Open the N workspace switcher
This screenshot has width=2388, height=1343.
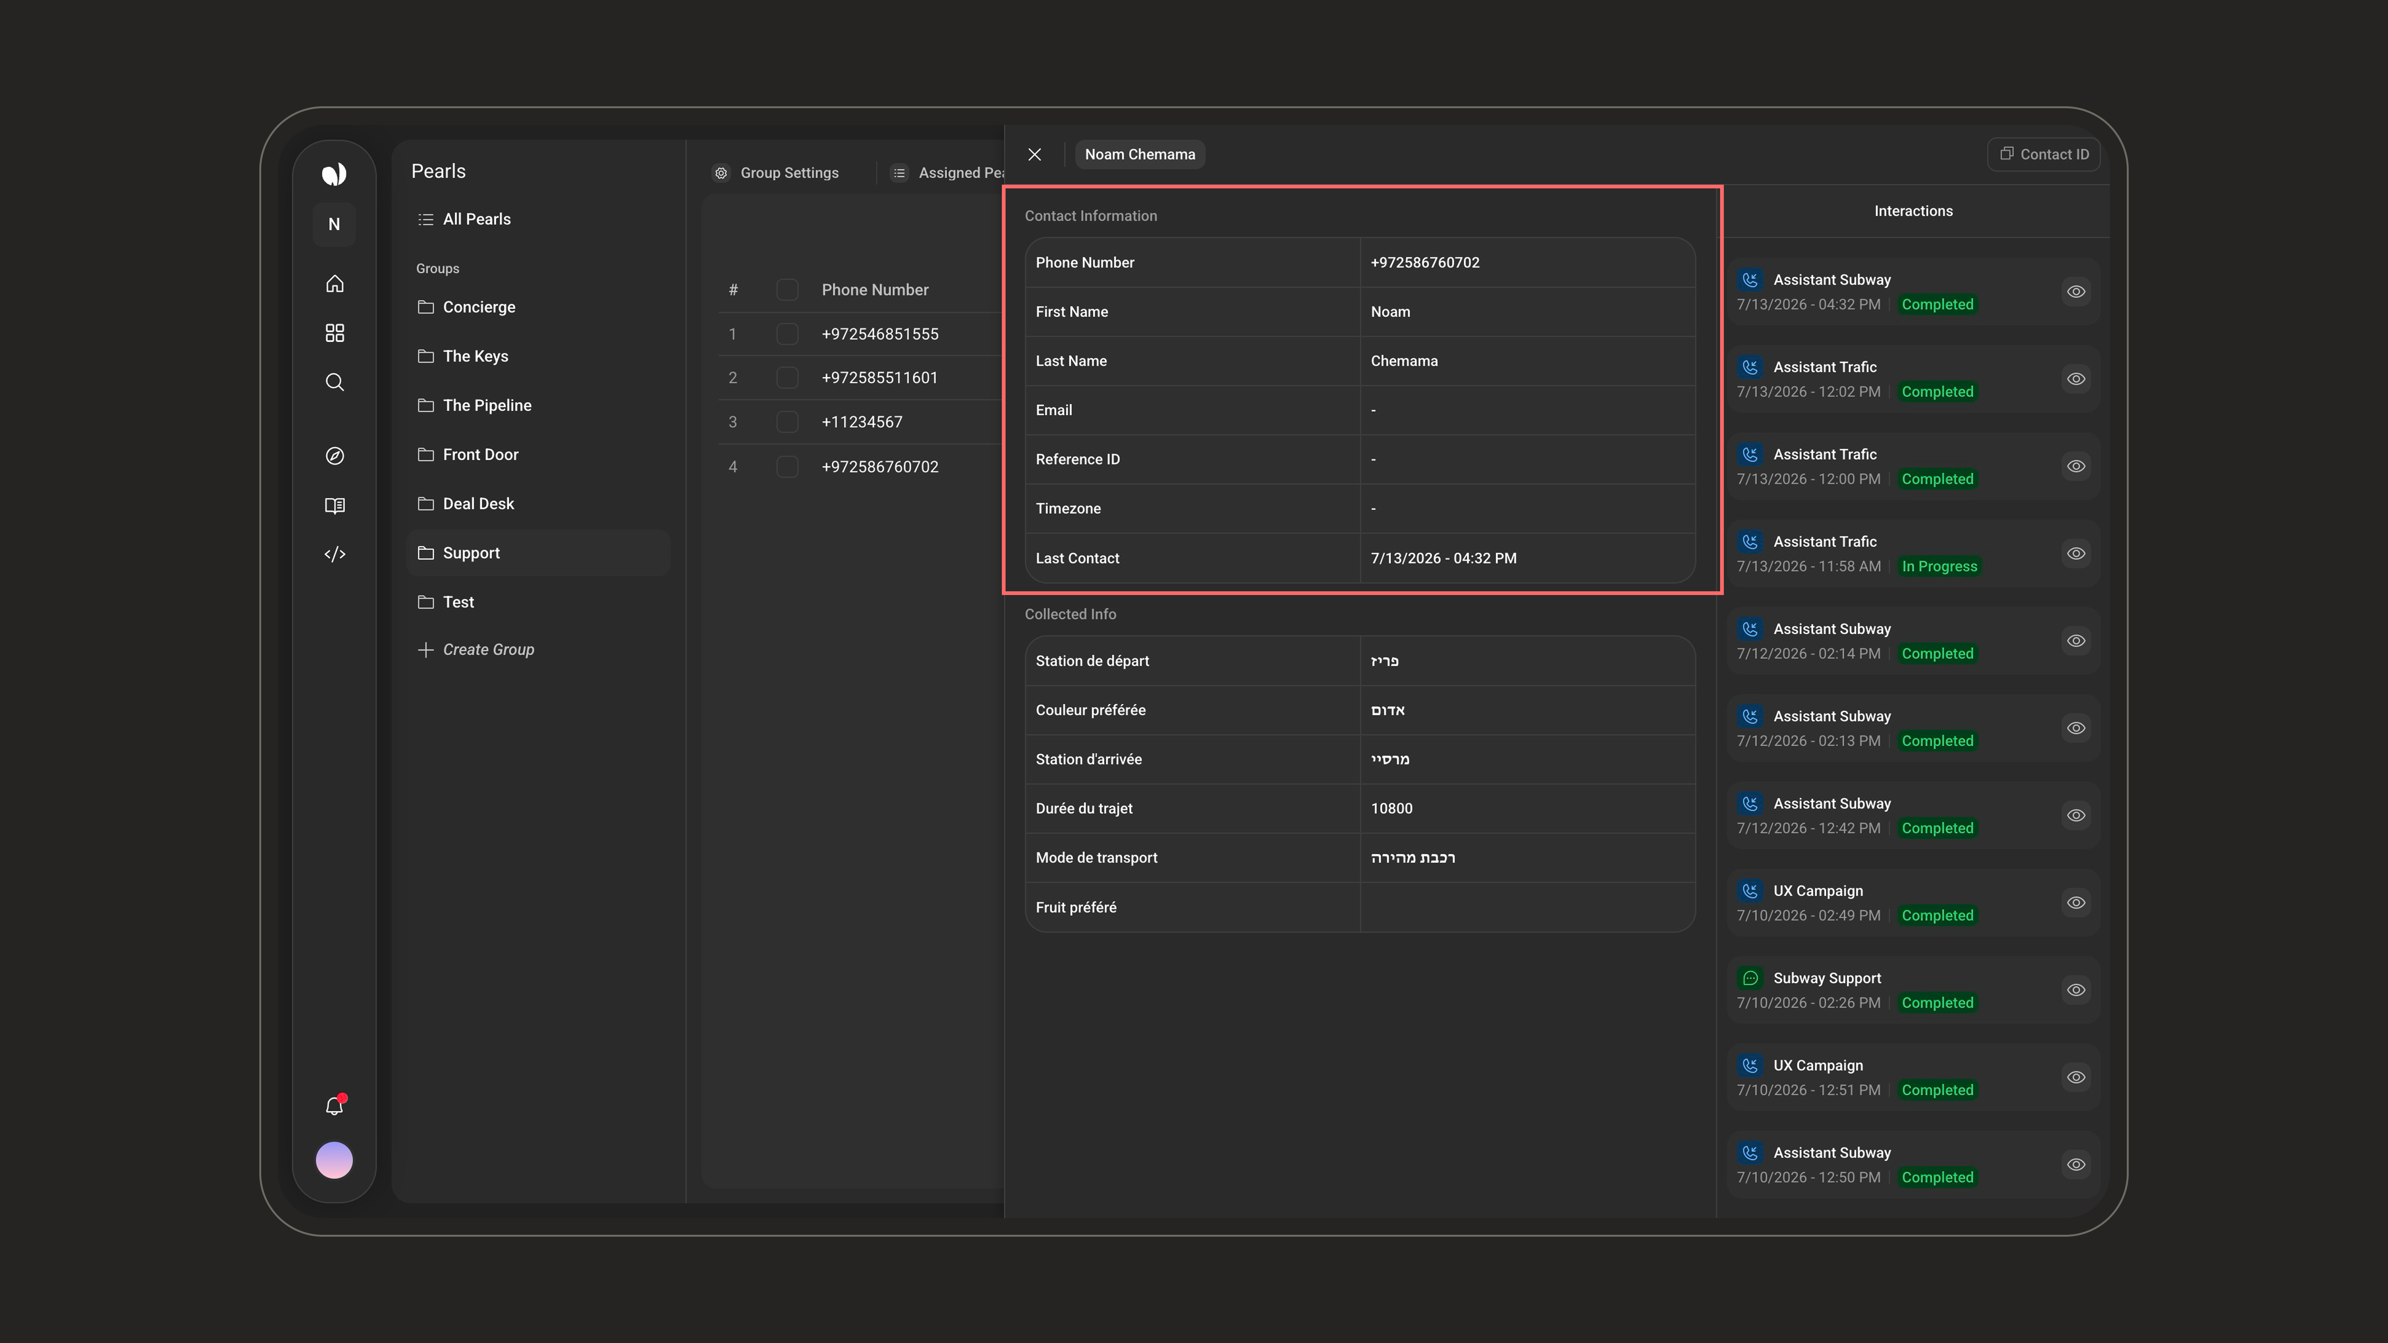click(x=334, y=224)
